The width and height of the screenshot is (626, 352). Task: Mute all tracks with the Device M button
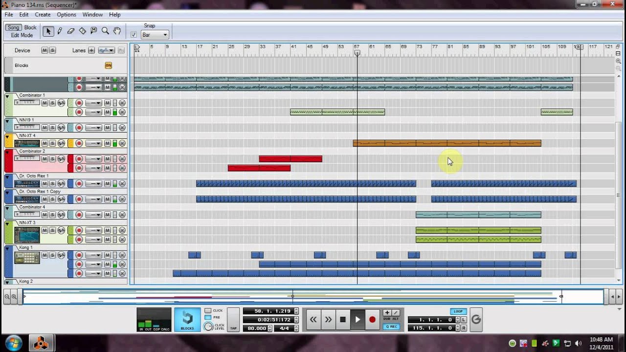click(45, 50)
